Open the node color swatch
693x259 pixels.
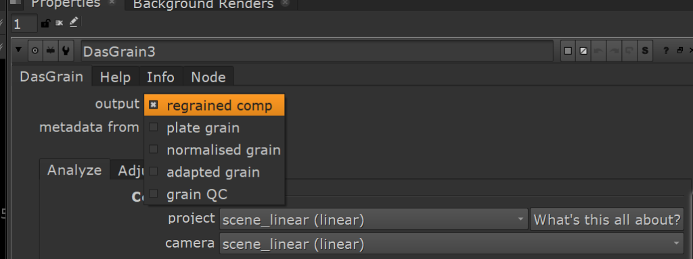coord(568,51)
